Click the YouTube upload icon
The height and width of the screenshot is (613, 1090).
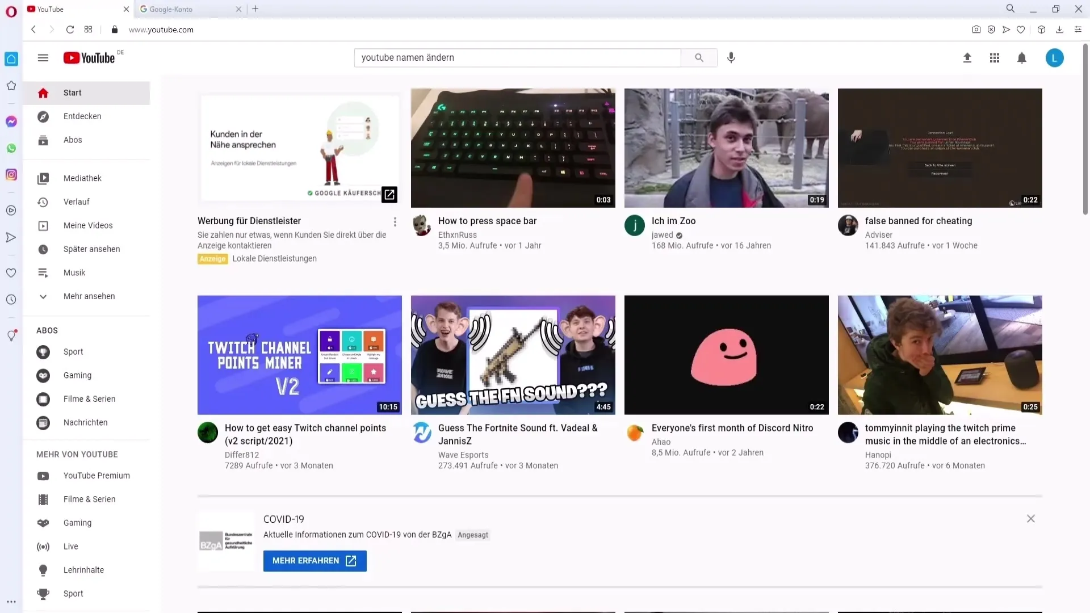coord(967,58)
